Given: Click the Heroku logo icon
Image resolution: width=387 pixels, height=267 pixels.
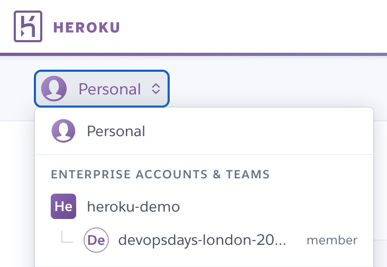Looking at the screenshot, I should (x=28, y=26).
